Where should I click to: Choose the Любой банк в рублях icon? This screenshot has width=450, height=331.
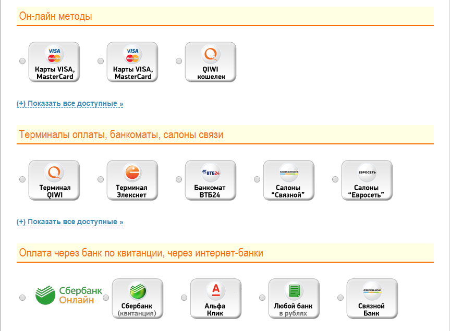(x=294, y=299)
